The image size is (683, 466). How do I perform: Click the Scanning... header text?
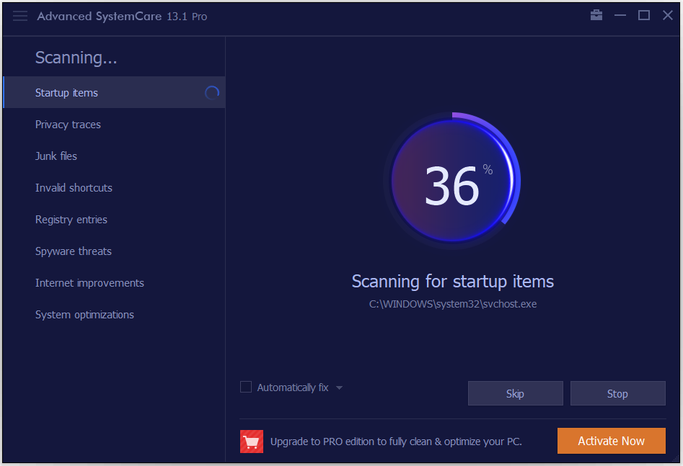pyautogui.click(x=76, y=58)
